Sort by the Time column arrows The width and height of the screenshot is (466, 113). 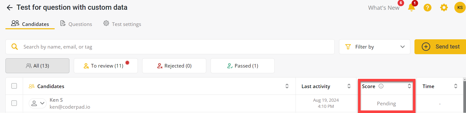click(x=456, y=86)
